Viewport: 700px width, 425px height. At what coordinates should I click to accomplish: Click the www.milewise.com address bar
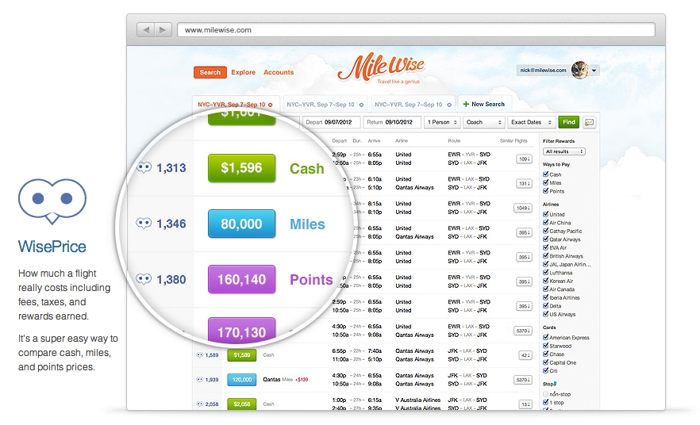pos(416,30)
